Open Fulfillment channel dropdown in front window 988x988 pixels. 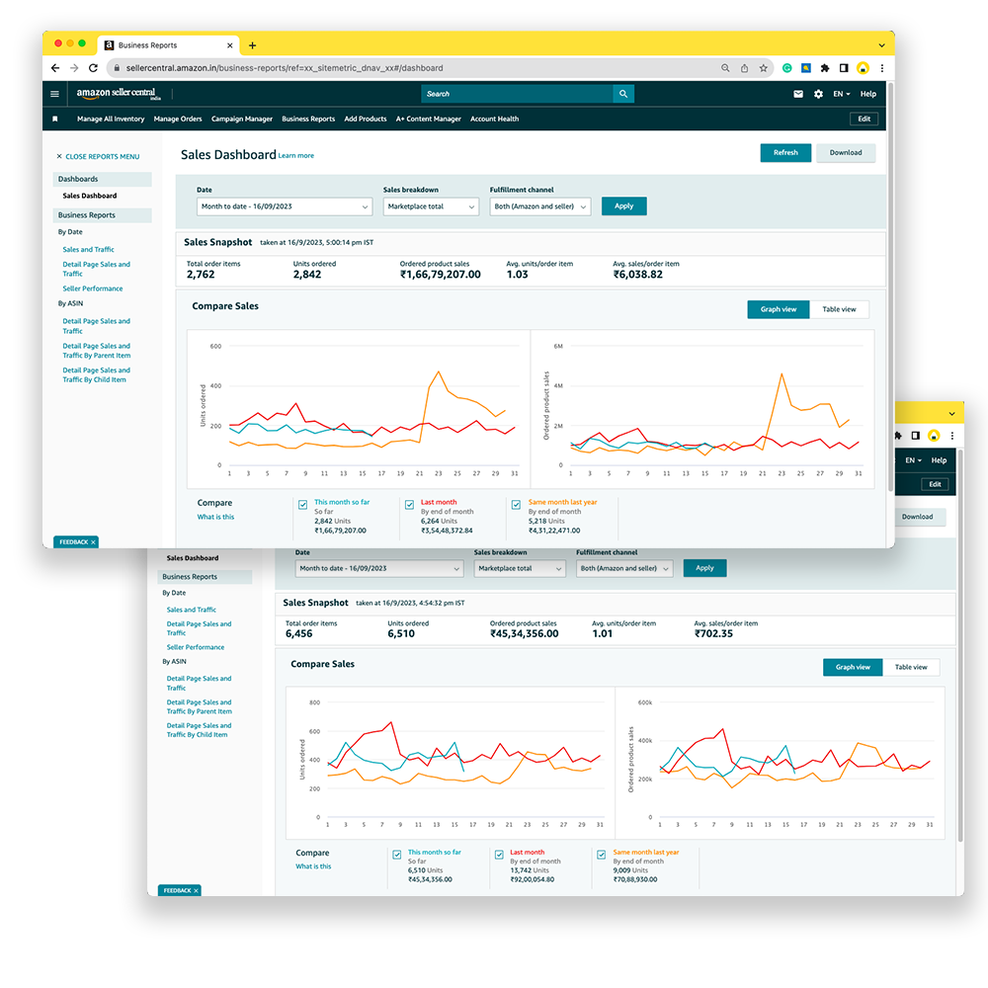(x=540, y=206)
